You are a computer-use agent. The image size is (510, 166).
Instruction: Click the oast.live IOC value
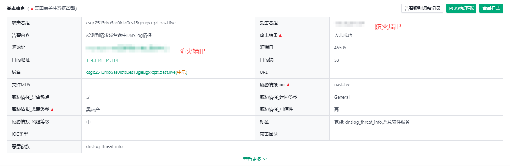coord(342,85)
